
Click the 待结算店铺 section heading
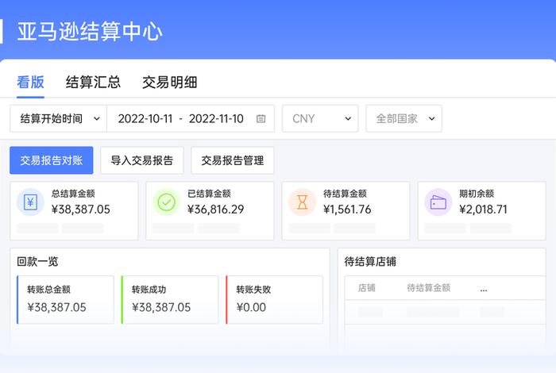(x=370, y=261)
